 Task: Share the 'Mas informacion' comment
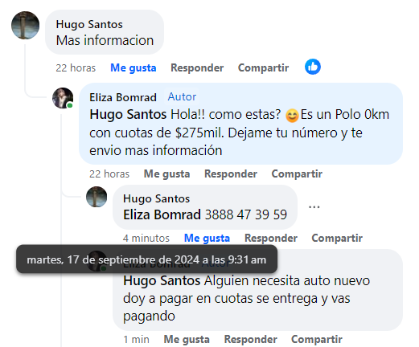[263, 67]
